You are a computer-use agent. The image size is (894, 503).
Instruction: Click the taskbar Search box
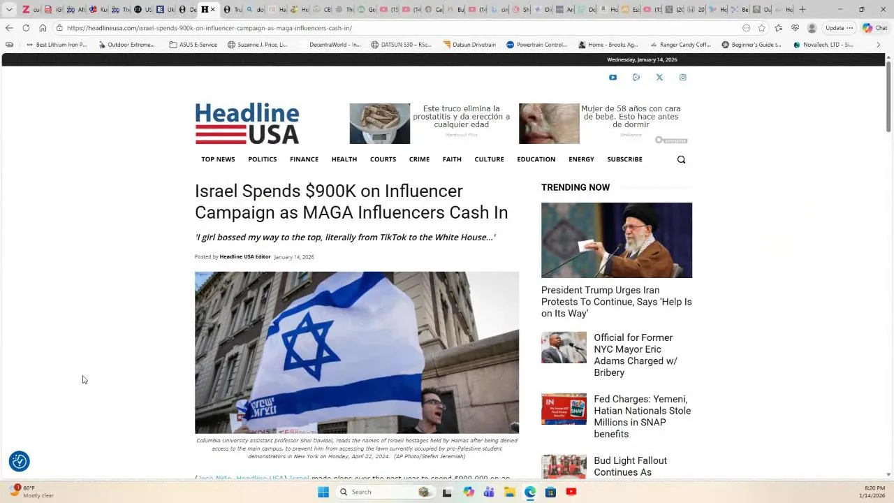click(x=386, y=492)
